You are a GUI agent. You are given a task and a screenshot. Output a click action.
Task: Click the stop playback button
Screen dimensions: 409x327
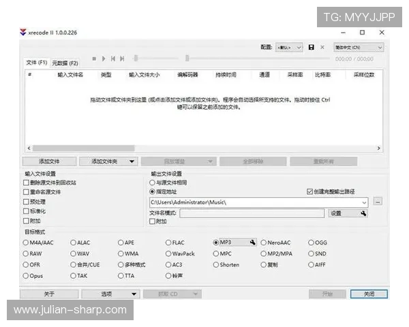[94, 59]
